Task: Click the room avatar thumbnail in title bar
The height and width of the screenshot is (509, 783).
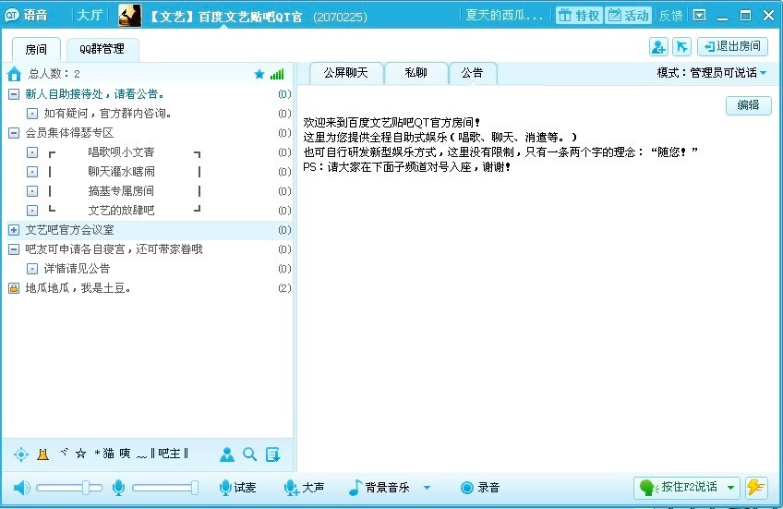Action: point(130,16)
